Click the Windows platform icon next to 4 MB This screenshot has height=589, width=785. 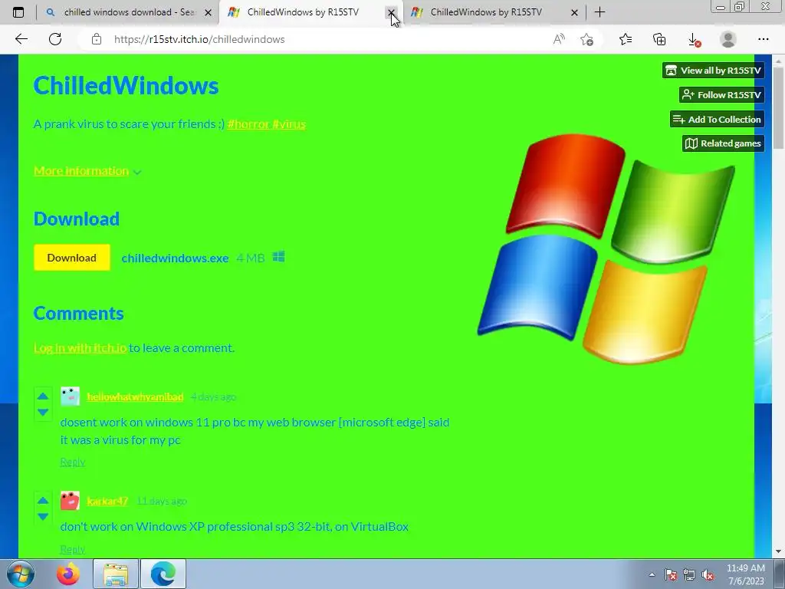point(279,257)
